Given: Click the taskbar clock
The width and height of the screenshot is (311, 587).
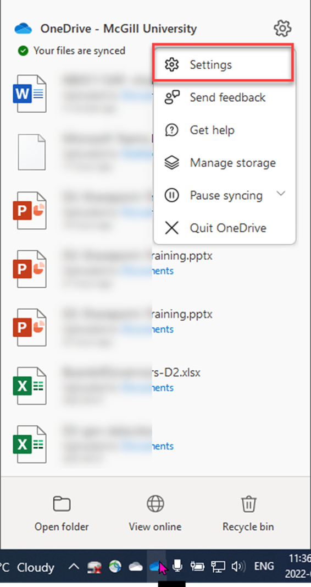Looking at the screenshot, I should pos(298,566).
